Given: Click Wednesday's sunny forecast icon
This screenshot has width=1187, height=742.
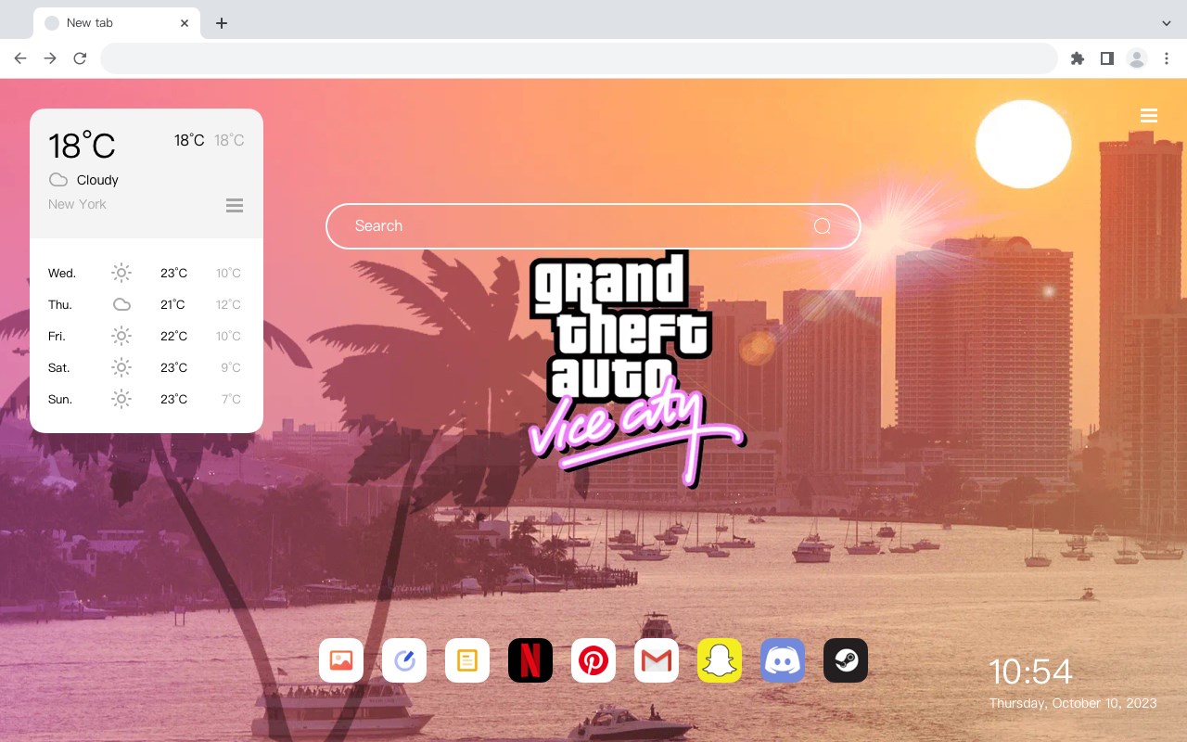Looking at the screenshot, I should 121,273.
